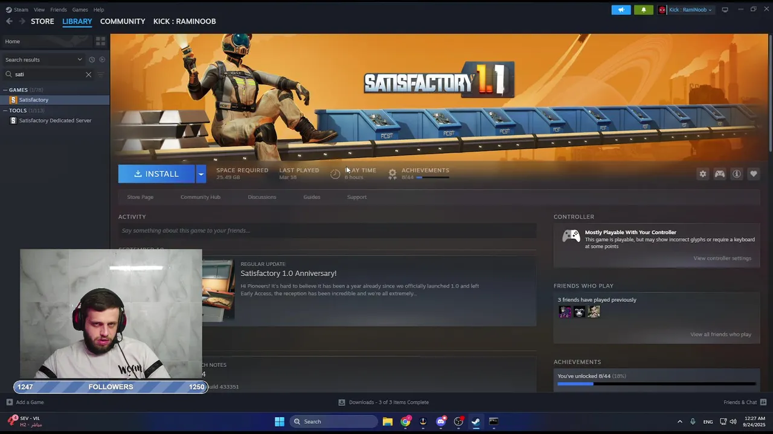The image size is (773, 434).
Task: Click the Windows taskbar Search box
Action: tap(333, 421)
